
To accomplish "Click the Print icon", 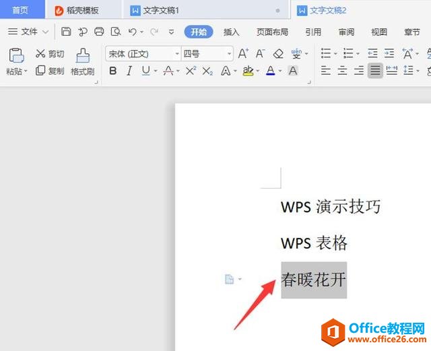I will (99, 32).
